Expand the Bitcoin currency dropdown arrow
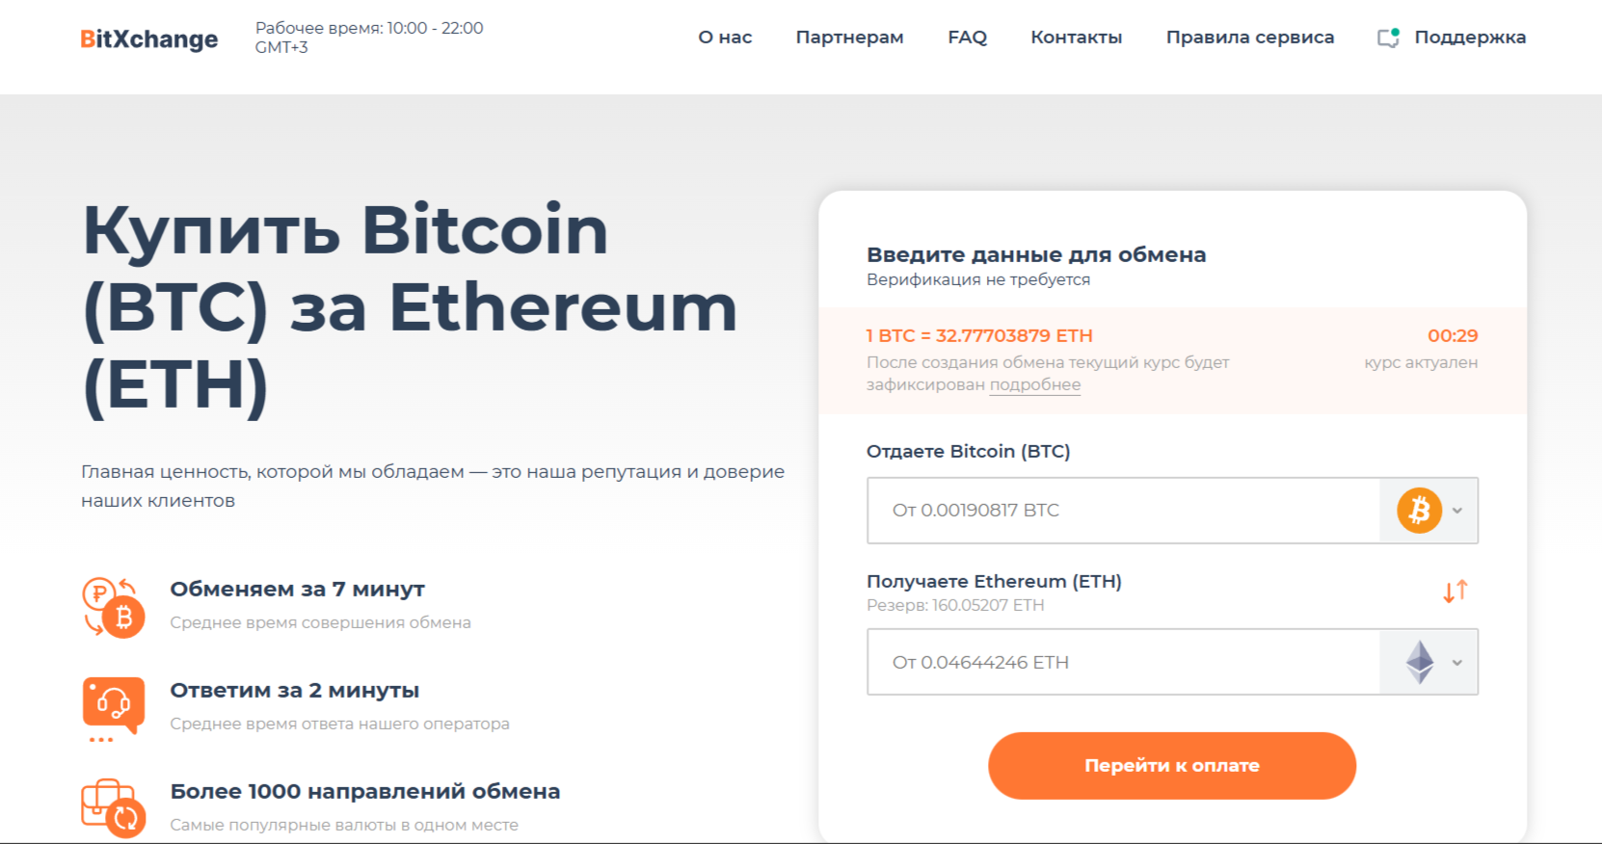This screenshot has width=1602, height=844. point(1457,511)
